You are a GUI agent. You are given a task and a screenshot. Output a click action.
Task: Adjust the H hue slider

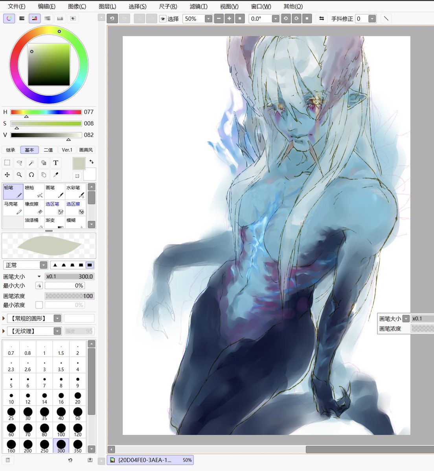tap(46, 112)
